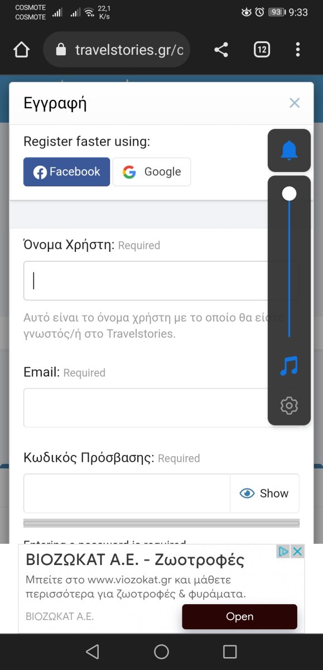Close the ad with its X icon

tap(298, 552)
